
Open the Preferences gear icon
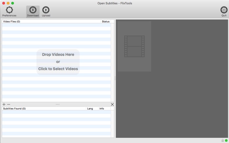pyautogui.click(x=9, y=10)
